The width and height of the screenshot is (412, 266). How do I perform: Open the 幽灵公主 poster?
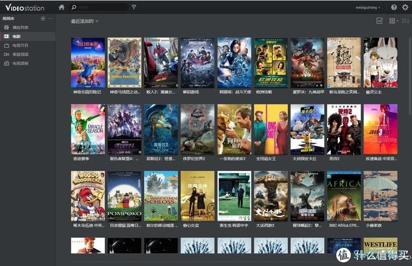point(380,63)
